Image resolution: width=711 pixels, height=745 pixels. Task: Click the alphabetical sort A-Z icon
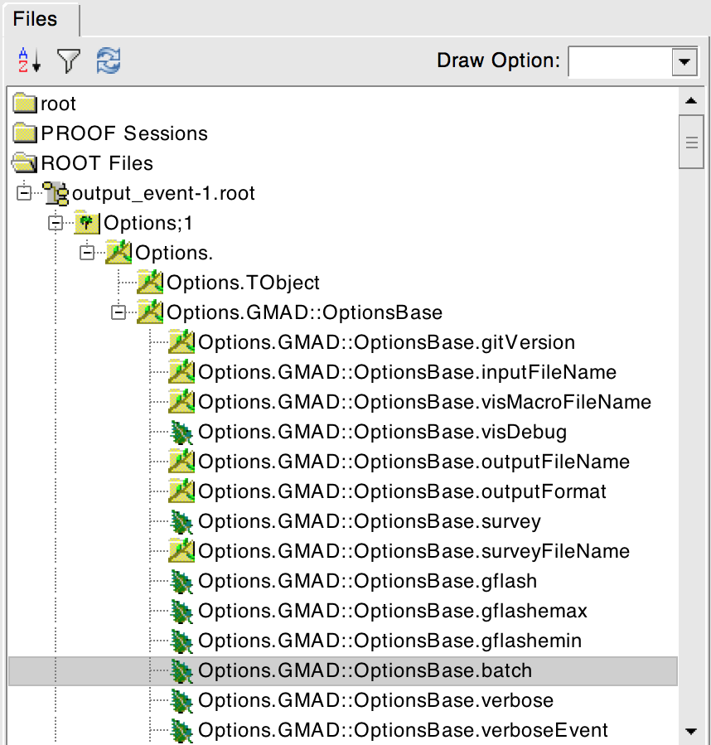(29, 60)
